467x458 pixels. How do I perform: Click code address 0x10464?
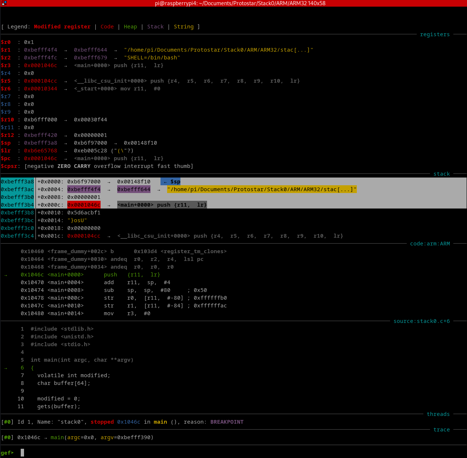click(x=33, y=259)
